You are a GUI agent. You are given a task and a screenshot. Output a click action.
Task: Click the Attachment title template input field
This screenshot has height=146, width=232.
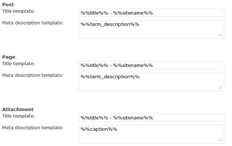[151, 118]
